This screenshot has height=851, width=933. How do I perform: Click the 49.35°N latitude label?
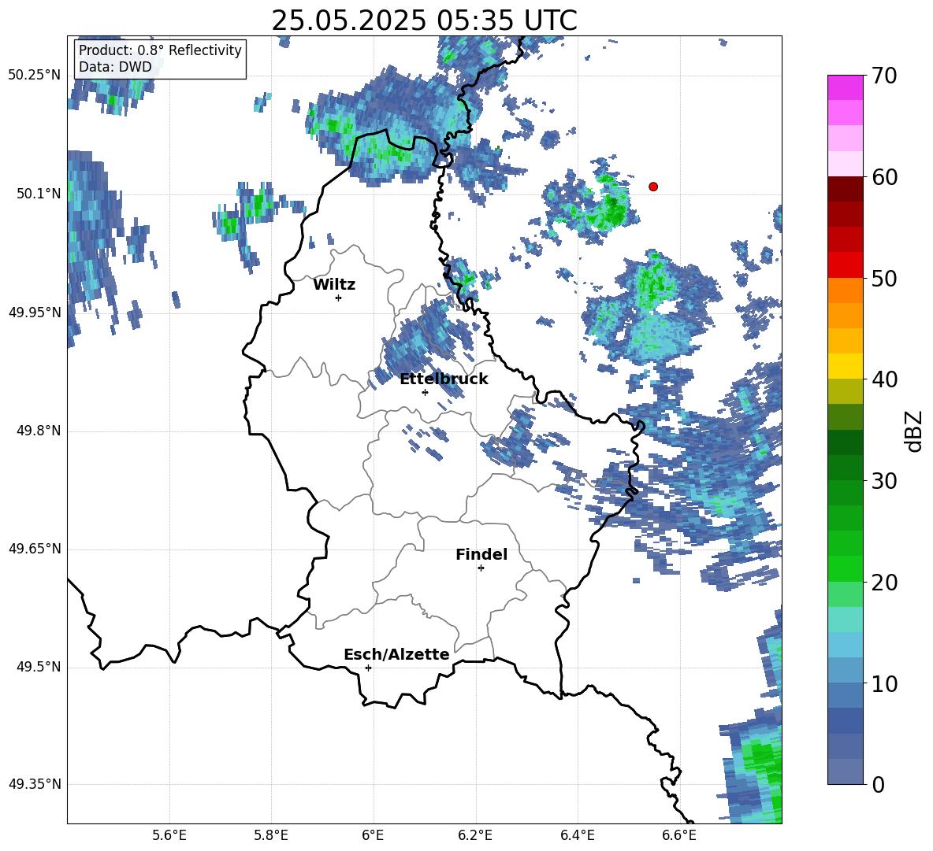pos(35,784)
